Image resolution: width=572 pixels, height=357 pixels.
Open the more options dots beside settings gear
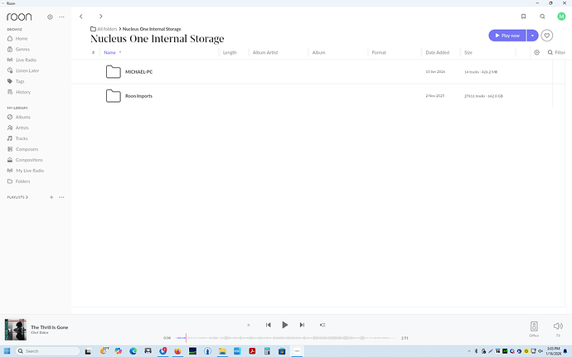pyautogui.click(x=61, y=17)
